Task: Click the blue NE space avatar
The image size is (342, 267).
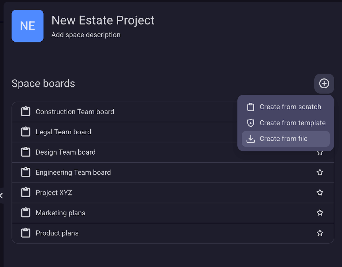Action: click(x=27, y=26)
